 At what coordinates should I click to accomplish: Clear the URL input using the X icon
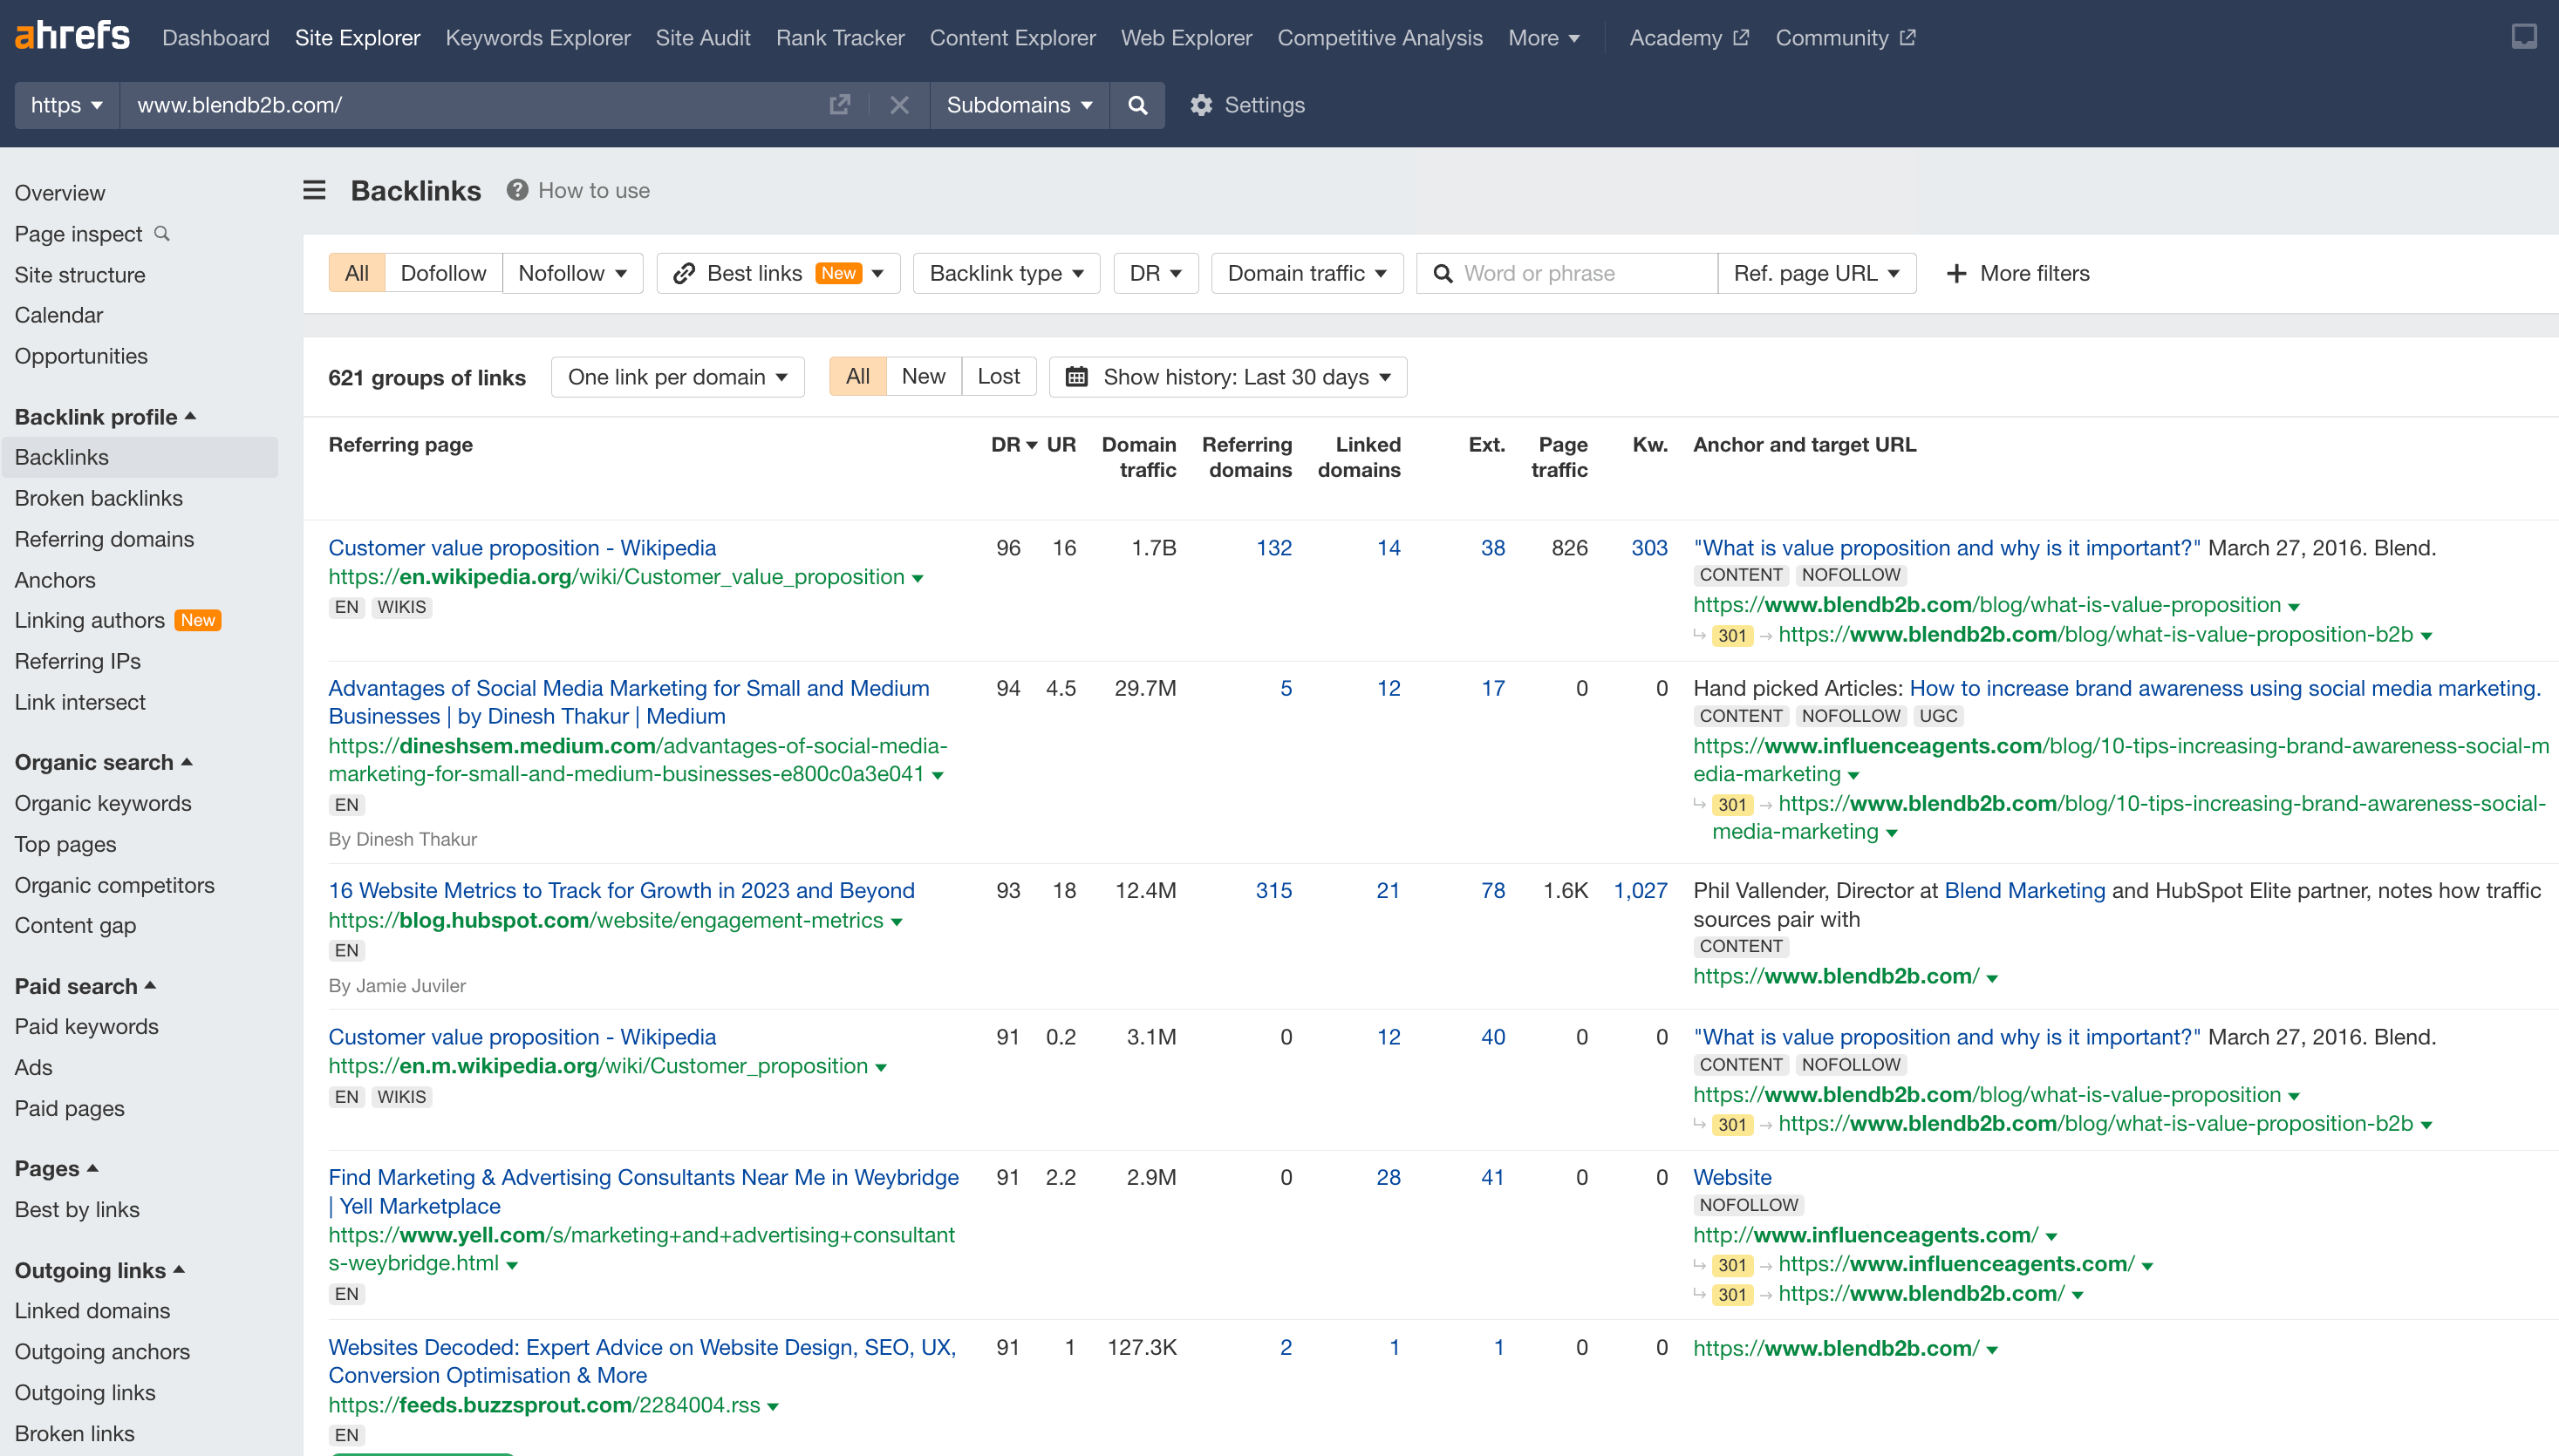tap(898, 105)
